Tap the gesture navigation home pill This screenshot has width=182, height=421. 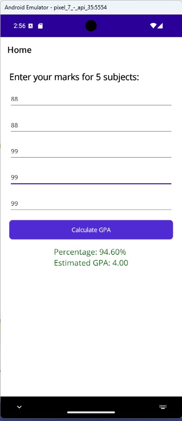[x=91, y=412]
